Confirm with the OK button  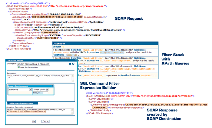34,121
